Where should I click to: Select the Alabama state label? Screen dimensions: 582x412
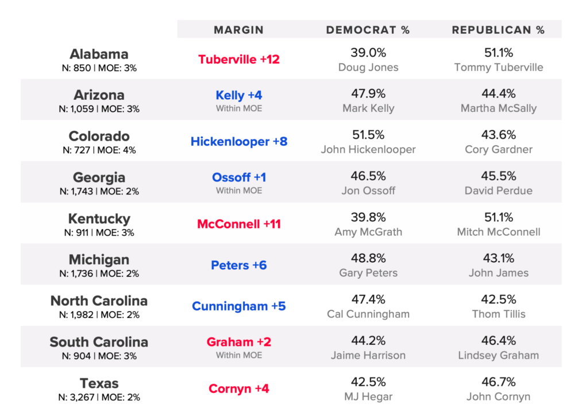pyautogui.click(x=99, y=55)
